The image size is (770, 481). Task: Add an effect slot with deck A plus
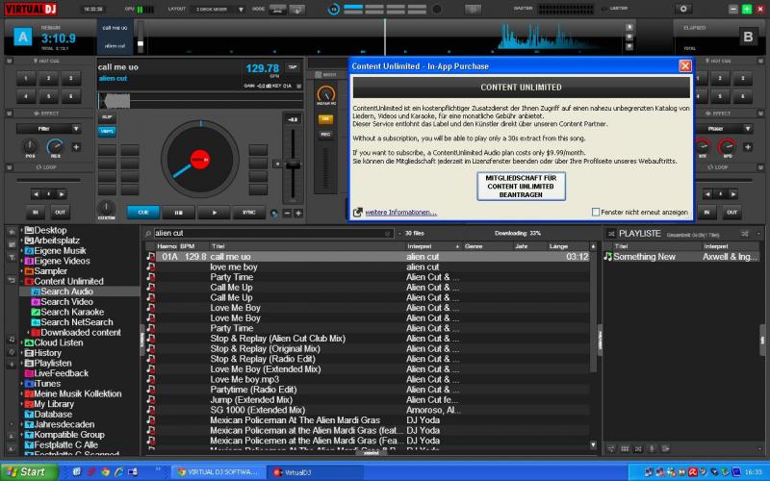(x=76, y=147)
